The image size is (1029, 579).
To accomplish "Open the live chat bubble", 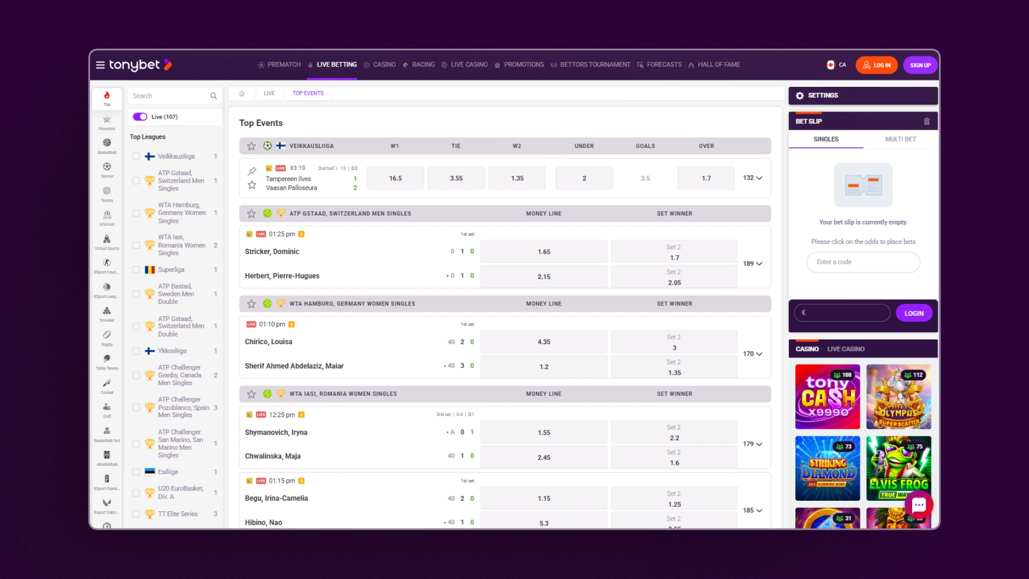I will pyautogui.click(x=919, y=504).
